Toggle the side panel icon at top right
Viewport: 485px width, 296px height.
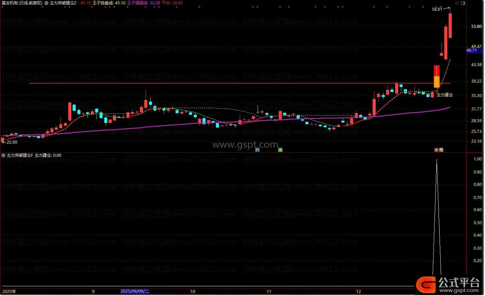point(463,3)
